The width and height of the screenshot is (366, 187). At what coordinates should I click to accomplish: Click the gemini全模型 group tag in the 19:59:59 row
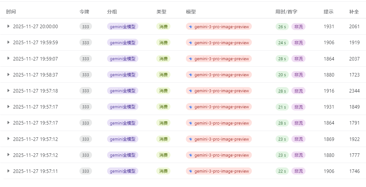point(123,43)
